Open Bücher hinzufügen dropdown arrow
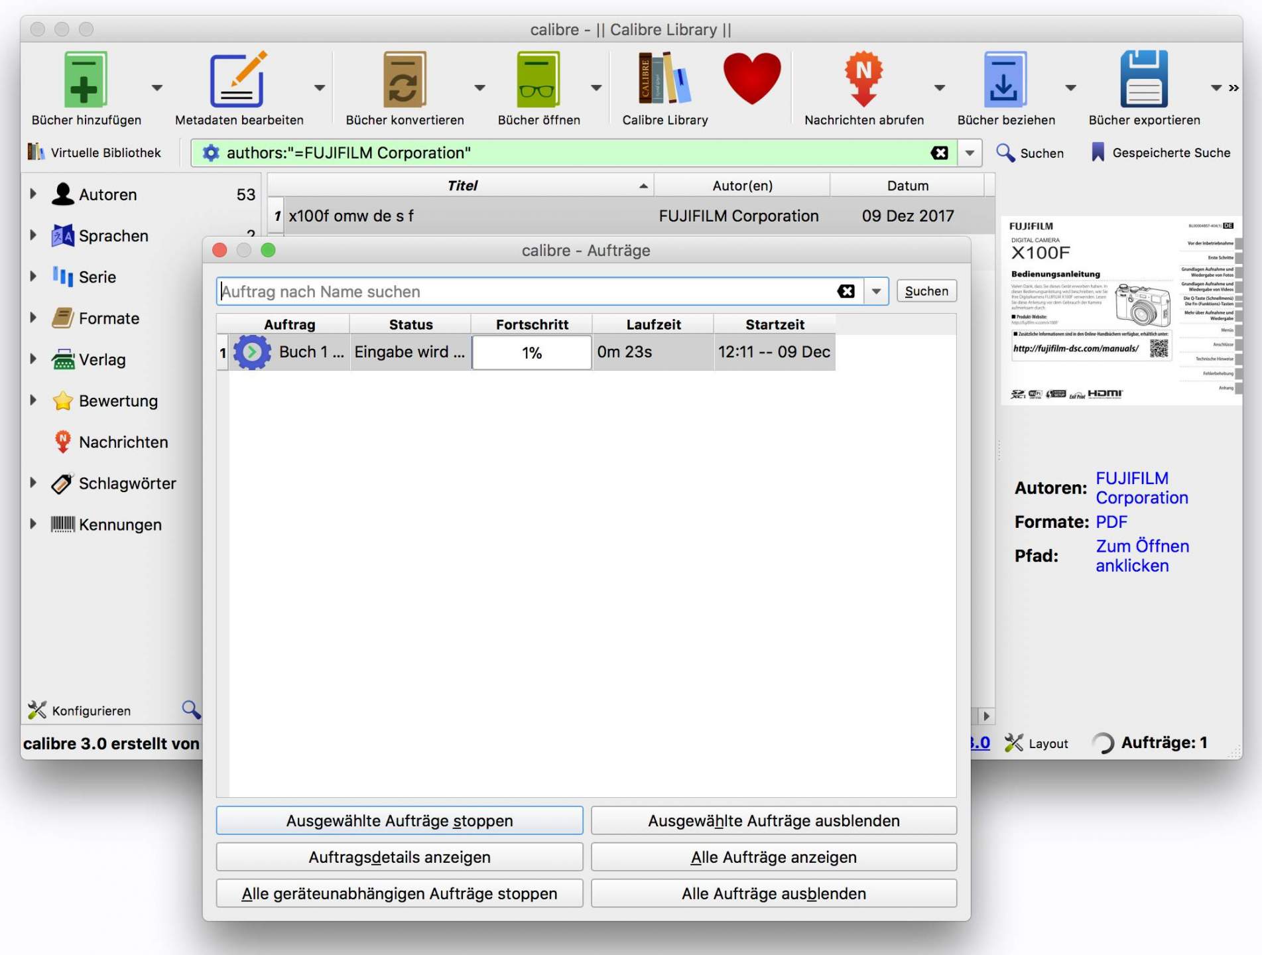Screen dimensions: 1262x955 157,88
